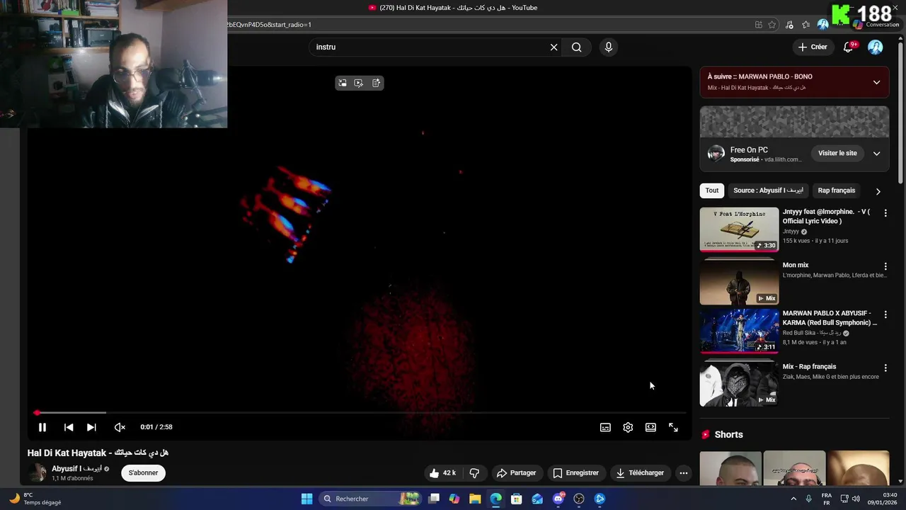Pause the video with the pause button
The width and height of the screenshot is (906, 510).
(x=42, y=427)
